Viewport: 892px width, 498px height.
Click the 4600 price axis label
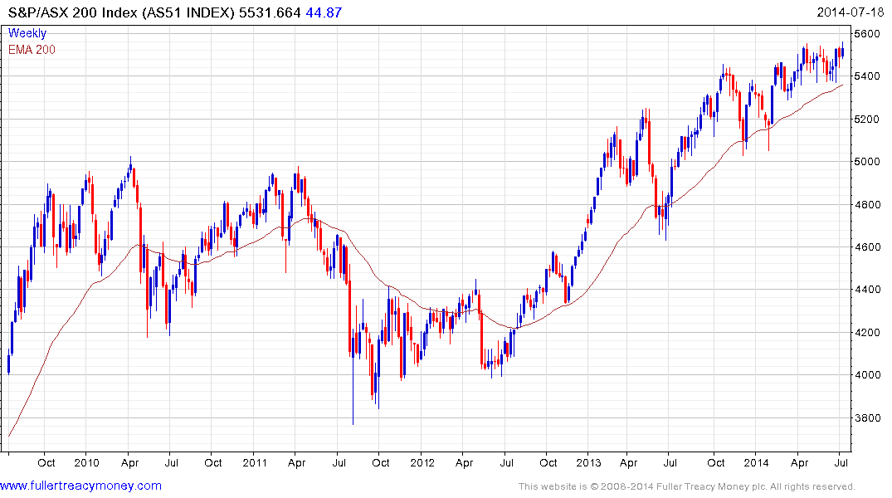tap(867, 247)
